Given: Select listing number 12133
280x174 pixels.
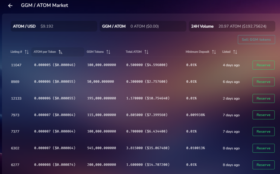Looking at the screenshot, I should pyautogui.click(x=16, y=98).
